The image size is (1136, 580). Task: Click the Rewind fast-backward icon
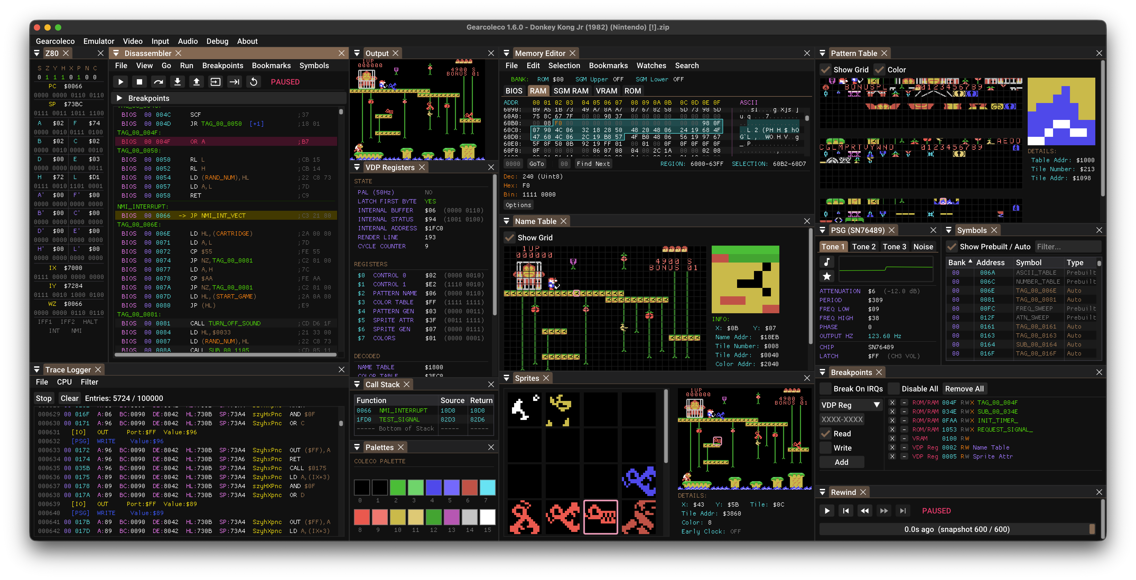point(864,511)
